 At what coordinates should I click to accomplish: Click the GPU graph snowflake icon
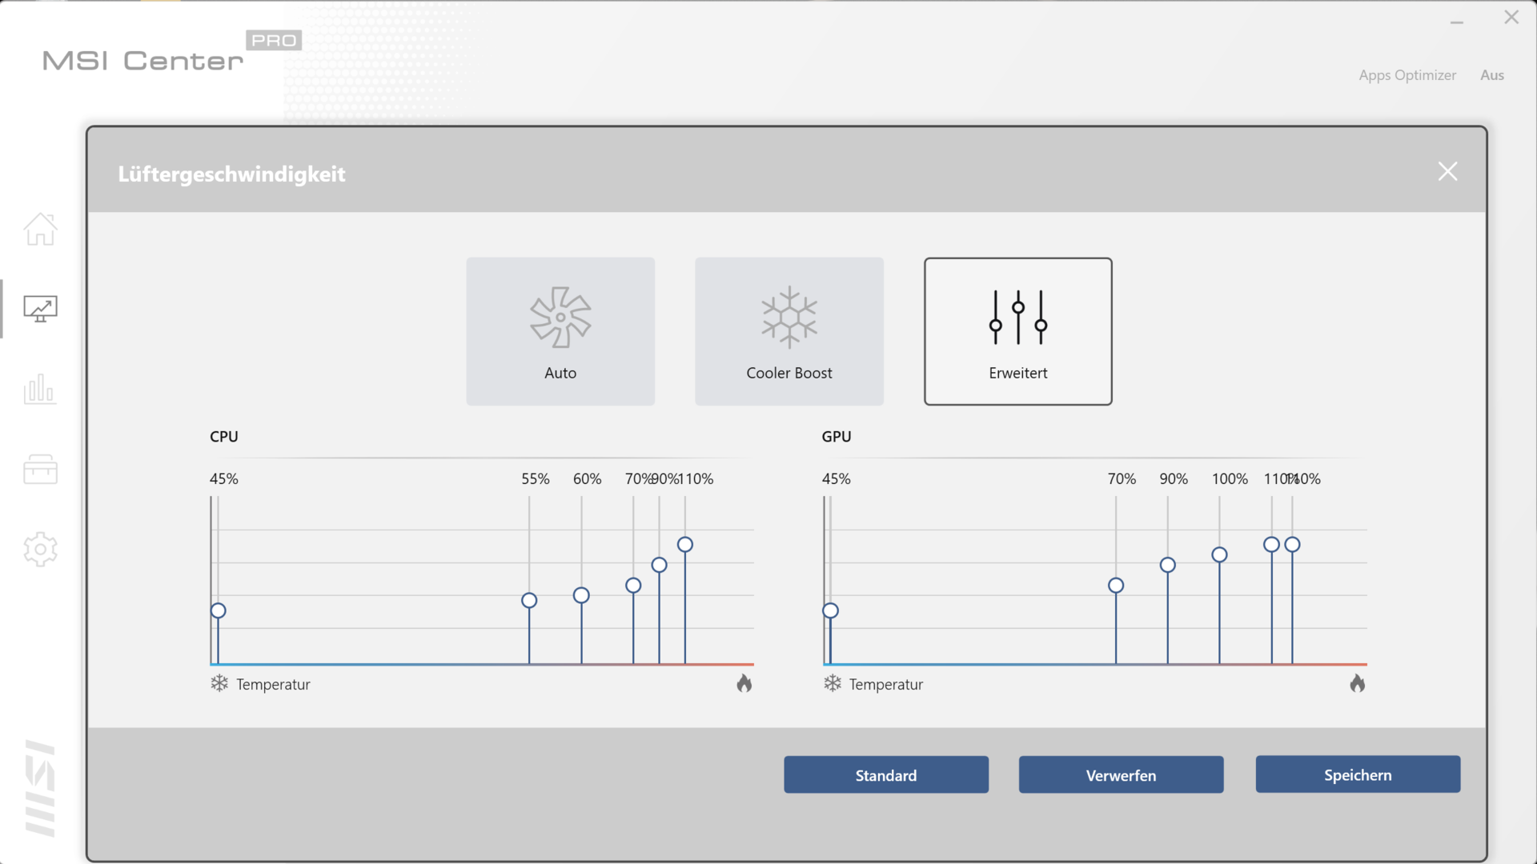833,683
